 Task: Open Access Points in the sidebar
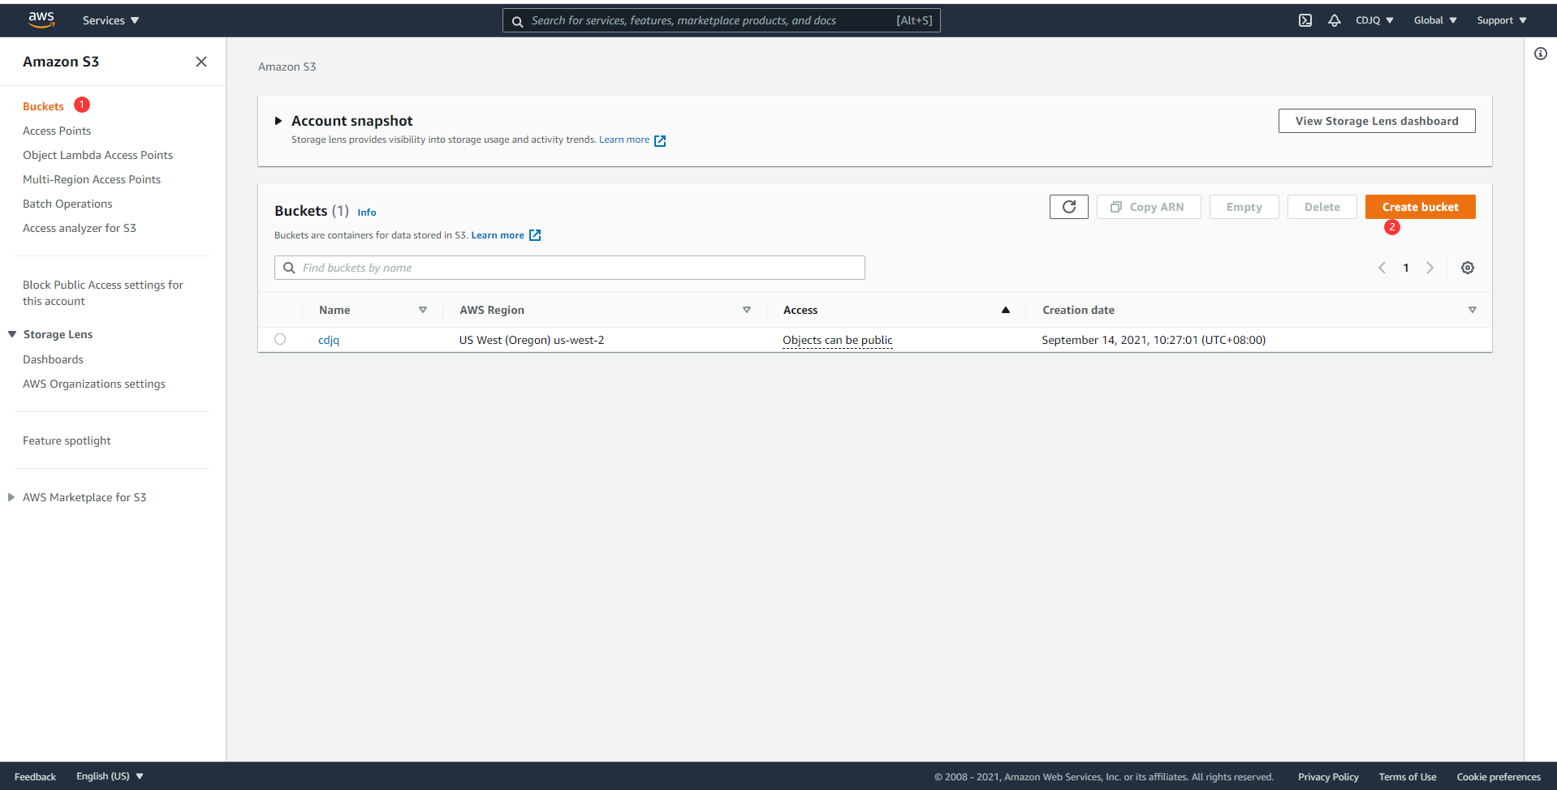coord(57,131)
